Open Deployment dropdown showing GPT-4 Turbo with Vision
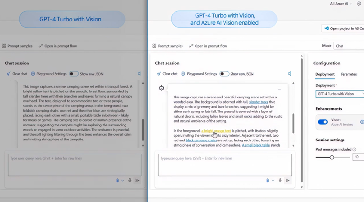Viewport: 364px width, 203px height. (x=340, y=94)
